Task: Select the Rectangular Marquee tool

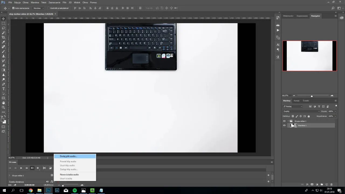Action: [x=4, y=23]
